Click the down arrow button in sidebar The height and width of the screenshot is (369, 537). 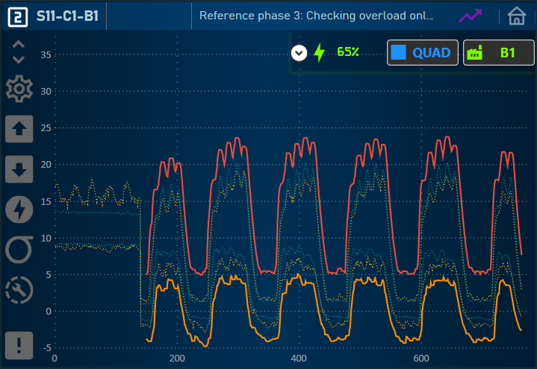coord(19,169)
